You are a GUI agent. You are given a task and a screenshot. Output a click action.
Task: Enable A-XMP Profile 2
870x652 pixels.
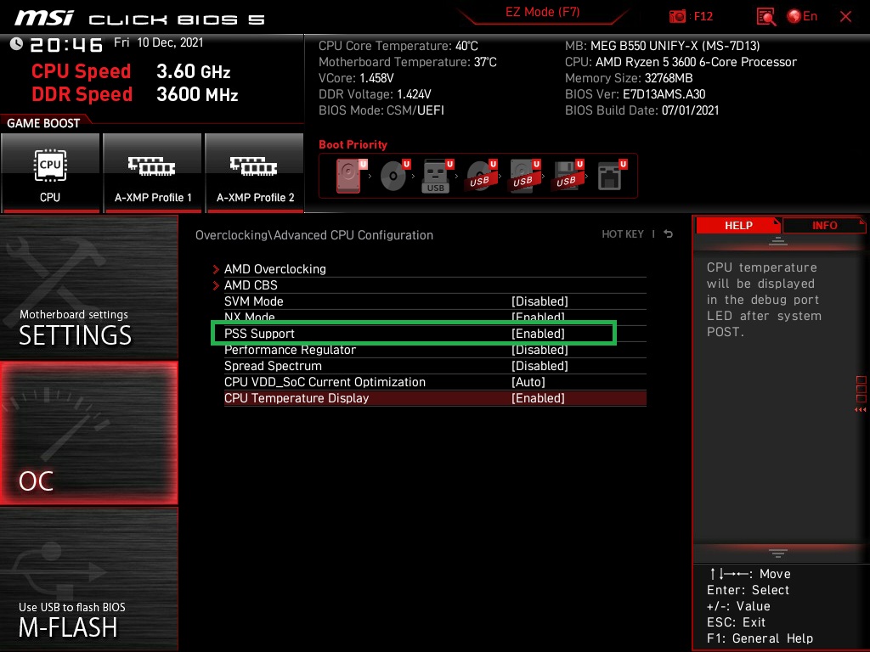(x=255, y=173)
